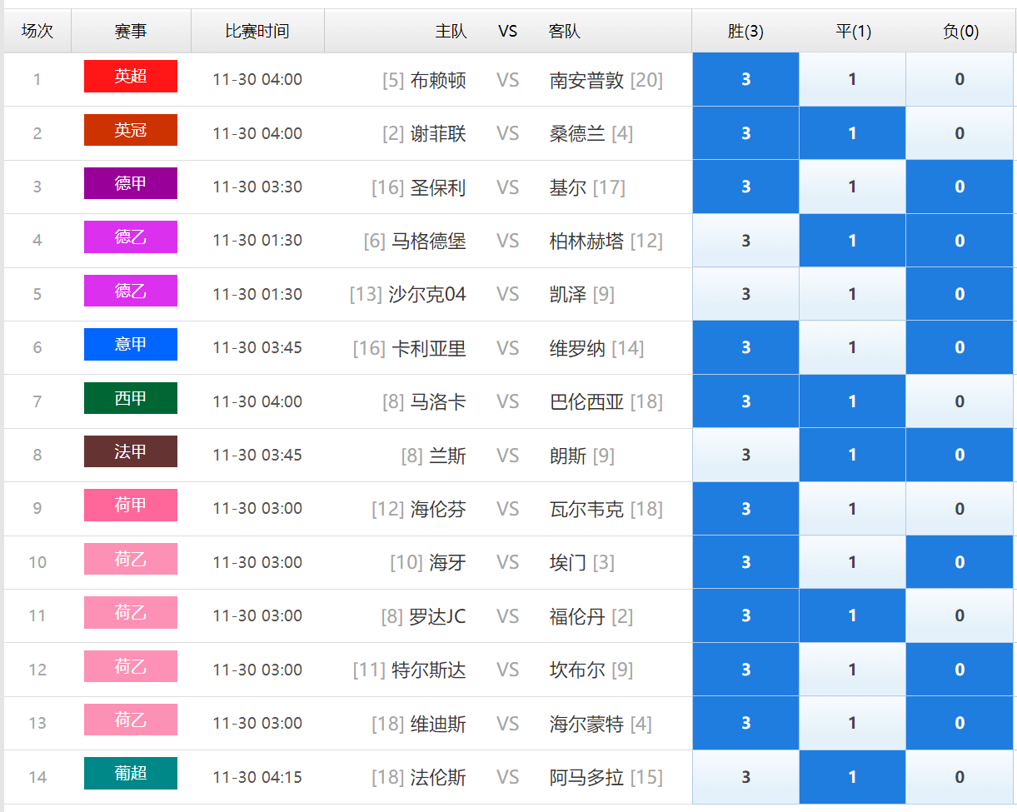Open away team 桑德兰
Screen dimensions: 1017x812
coord(577,133)
